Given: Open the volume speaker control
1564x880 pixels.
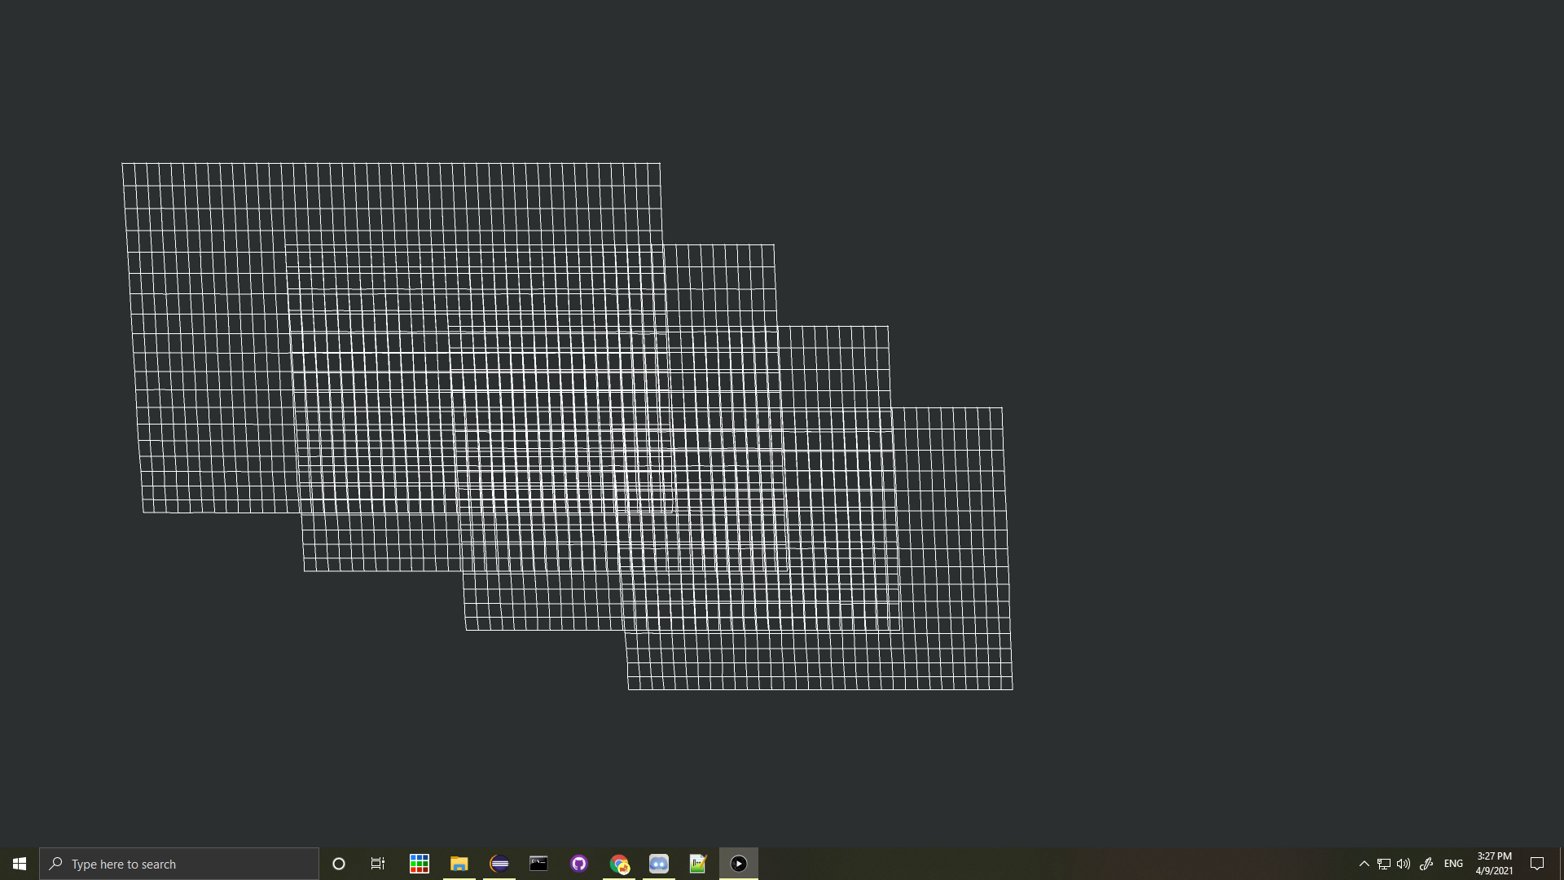Looking at the screenshot, I should [1404, 864].
